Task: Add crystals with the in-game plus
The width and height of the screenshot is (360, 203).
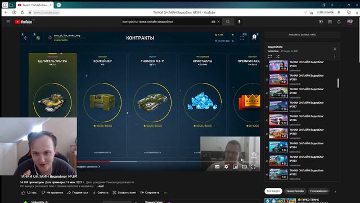Action: 233,41
